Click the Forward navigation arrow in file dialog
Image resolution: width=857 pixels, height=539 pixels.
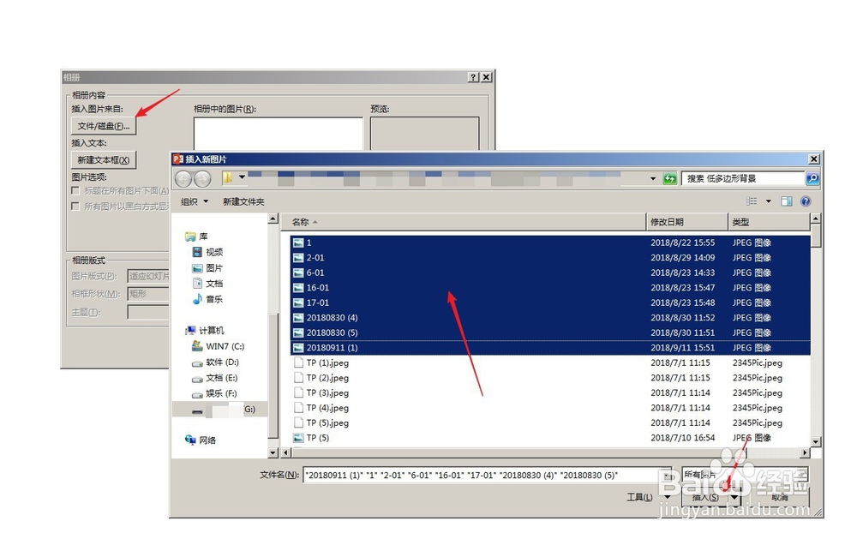(x=202, y=179)
